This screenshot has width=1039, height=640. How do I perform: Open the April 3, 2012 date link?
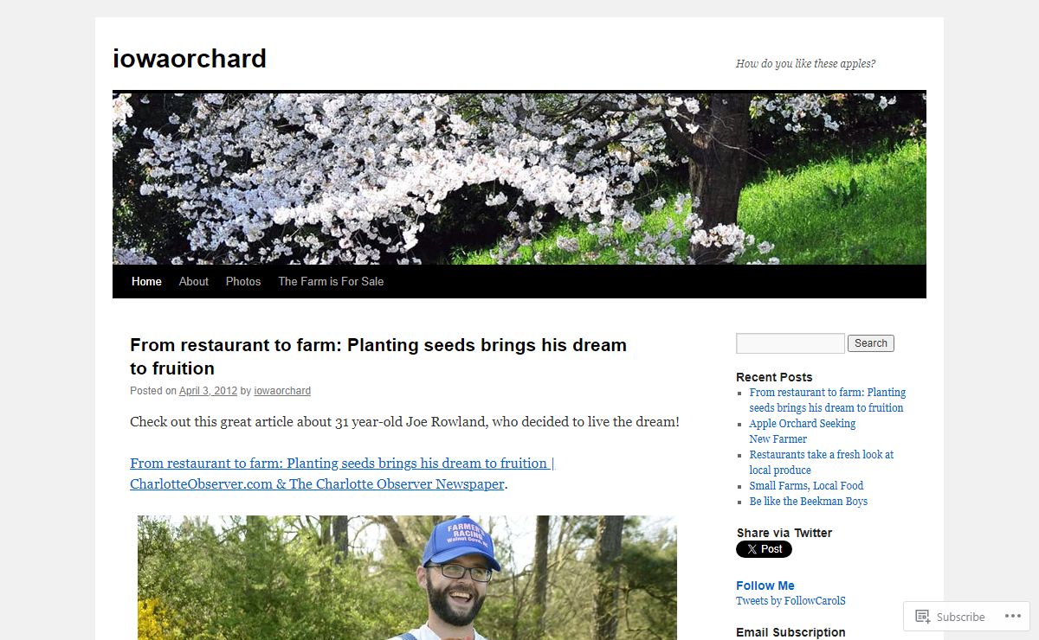coord(208,391)
